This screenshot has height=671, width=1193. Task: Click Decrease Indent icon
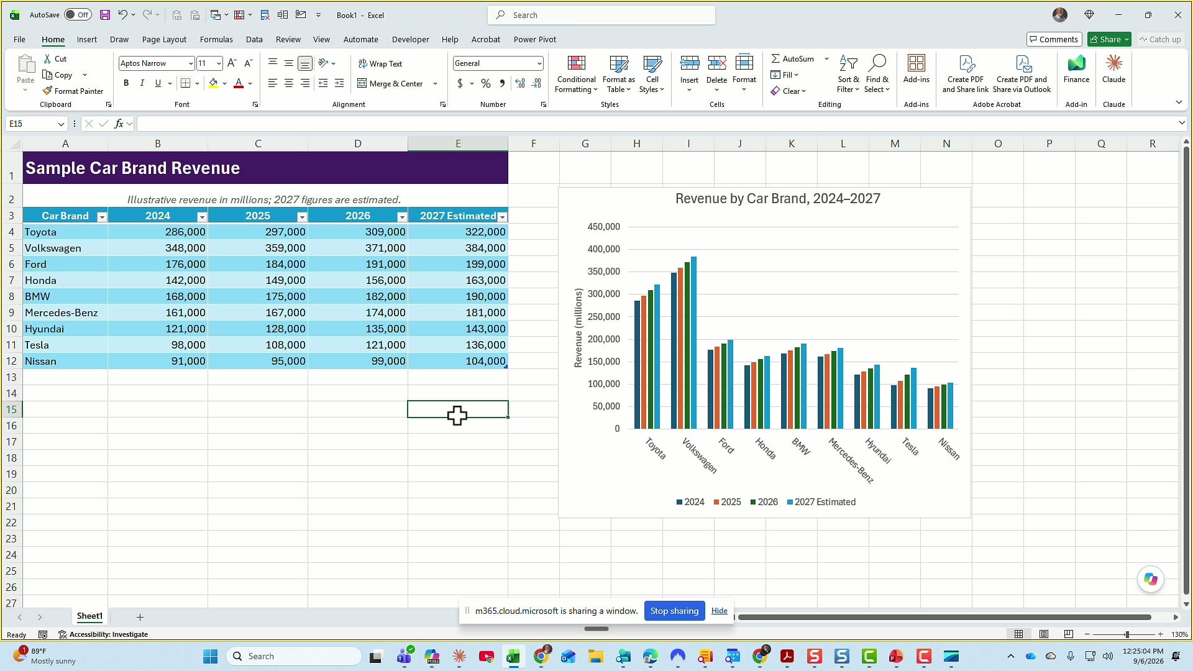click(x=323, y=83)
